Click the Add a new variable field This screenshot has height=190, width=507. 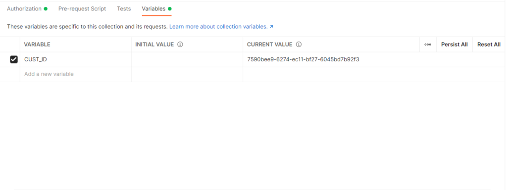coord(76,74)
